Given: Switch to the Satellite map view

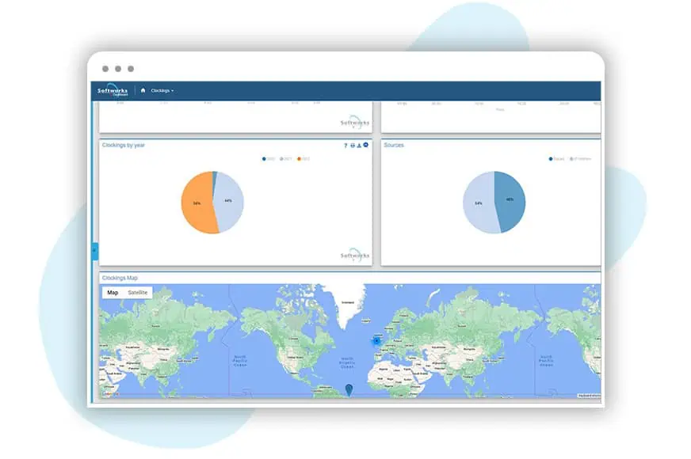Looking at the screenshot, I should click(137, 293).
